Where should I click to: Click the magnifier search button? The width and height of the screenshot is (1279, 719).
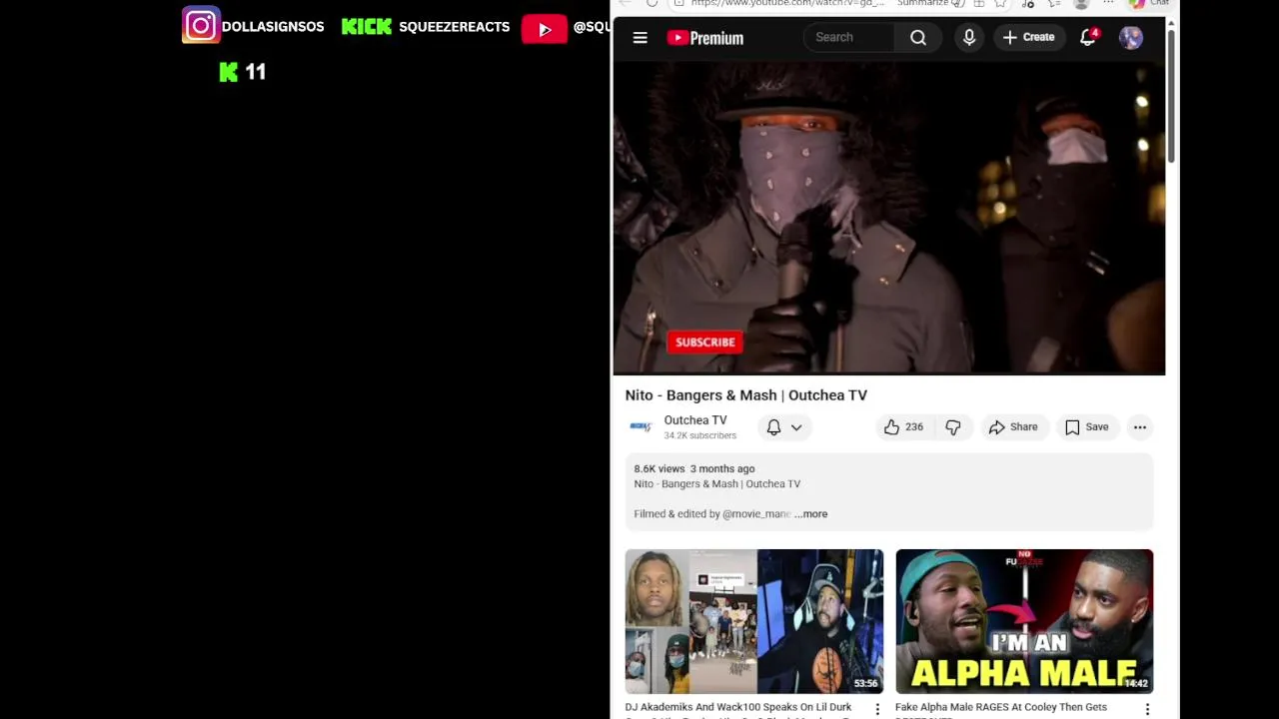coord(918,38)
